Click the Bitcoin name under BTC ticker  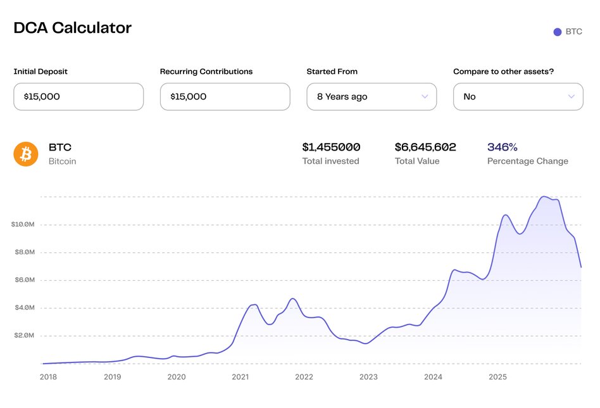tap(62, 161)
